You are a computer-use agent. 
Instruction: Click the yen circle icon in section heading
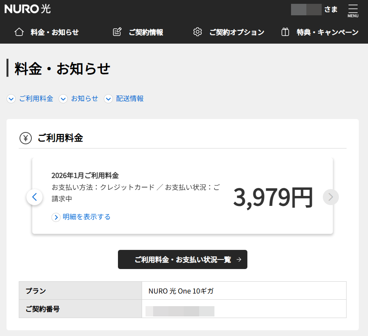click(x=26, y=138)
